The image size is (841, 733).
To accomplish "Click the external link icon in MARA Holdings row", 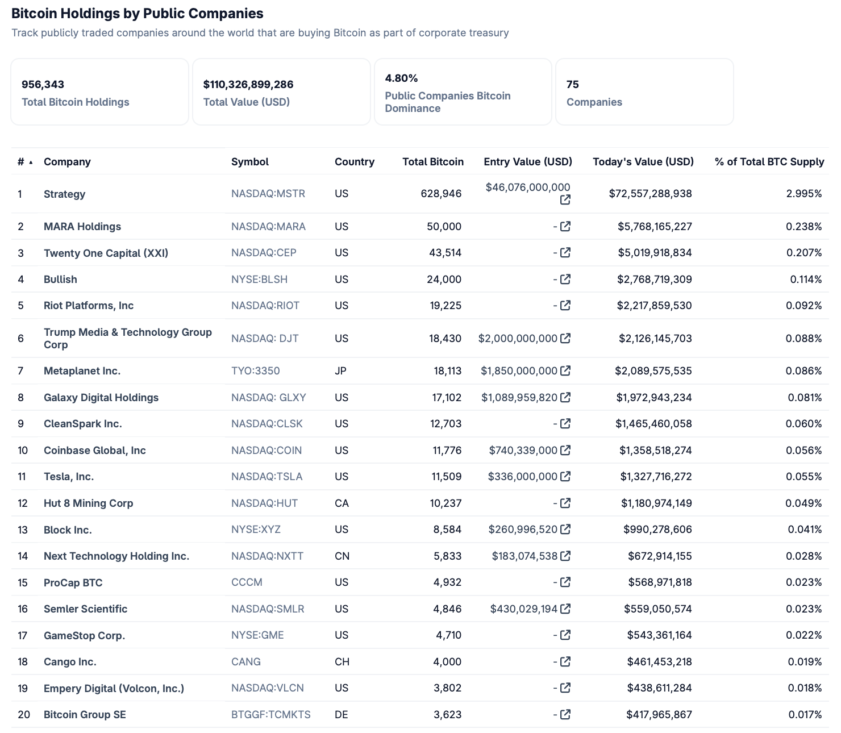I will (564, 226).
